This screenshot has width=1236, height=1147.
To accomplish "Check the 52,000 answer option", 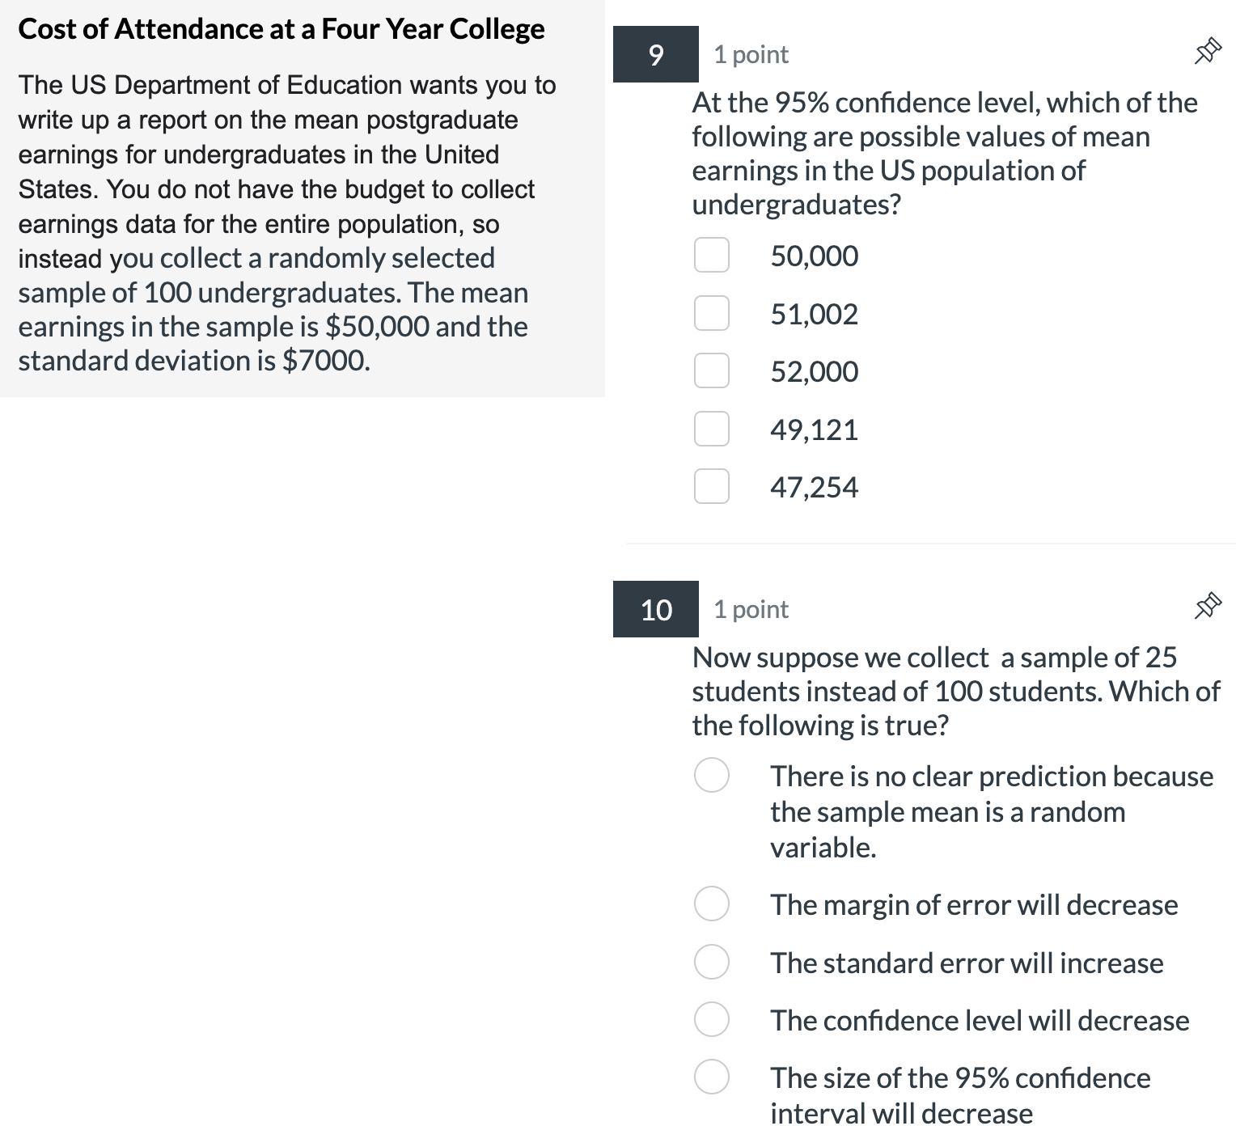I will pos(712,371).
